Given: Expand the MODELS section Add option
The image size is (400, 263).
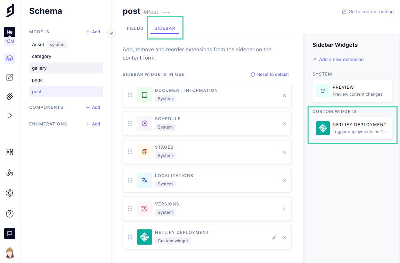Looking at the screenshot, I should click(x=93, y=32).
